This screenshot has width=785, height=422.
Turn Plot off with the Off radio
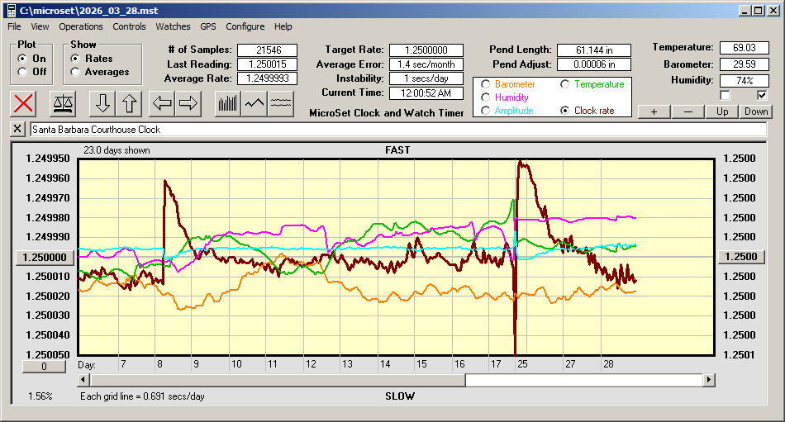point(22,72)
